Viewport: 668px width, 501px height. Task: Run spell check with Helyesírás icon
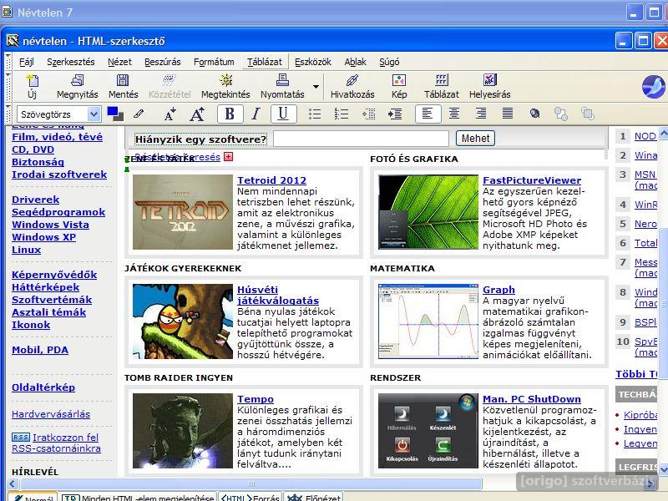tap(489, 87)
